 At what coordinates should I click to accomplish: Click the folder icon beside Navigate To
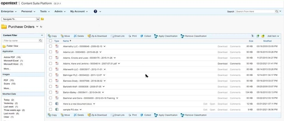pos(42,19)
